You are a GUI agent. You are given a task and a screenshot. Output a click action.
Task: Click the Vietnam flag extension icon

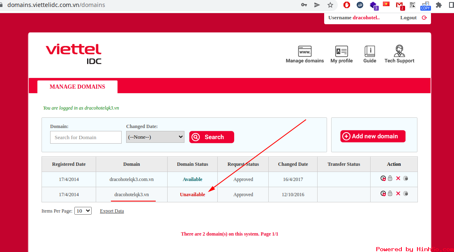click(386, 4)
